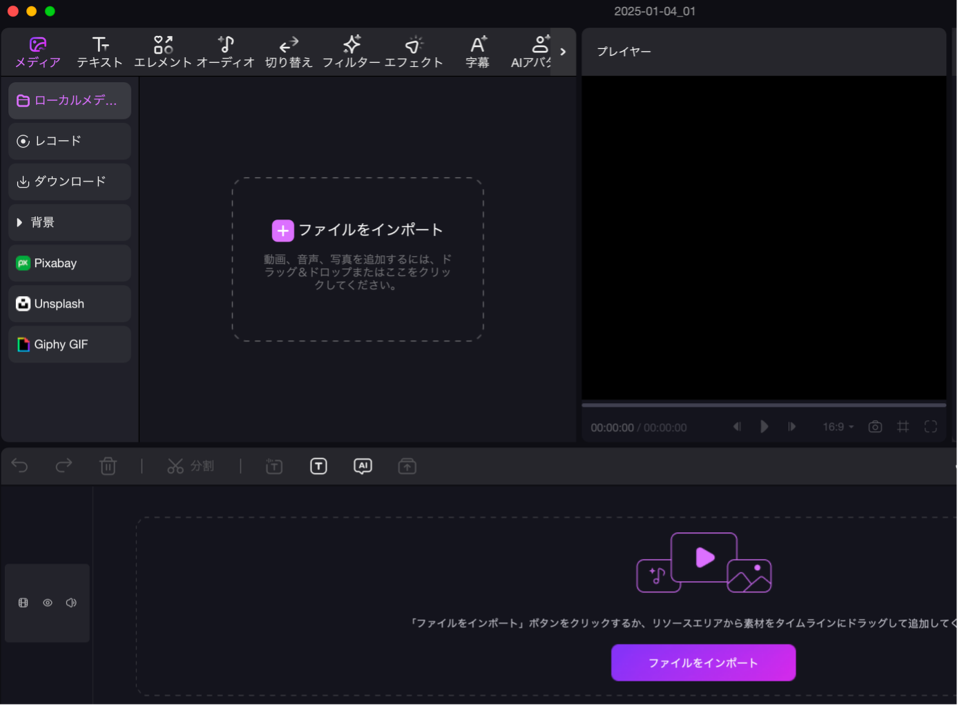Open Pixabay stock media source
960x706 pixels.
[x=70, y=263]
